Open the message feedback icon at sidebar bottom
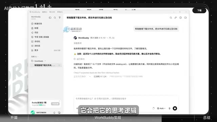 coord(59,113)
